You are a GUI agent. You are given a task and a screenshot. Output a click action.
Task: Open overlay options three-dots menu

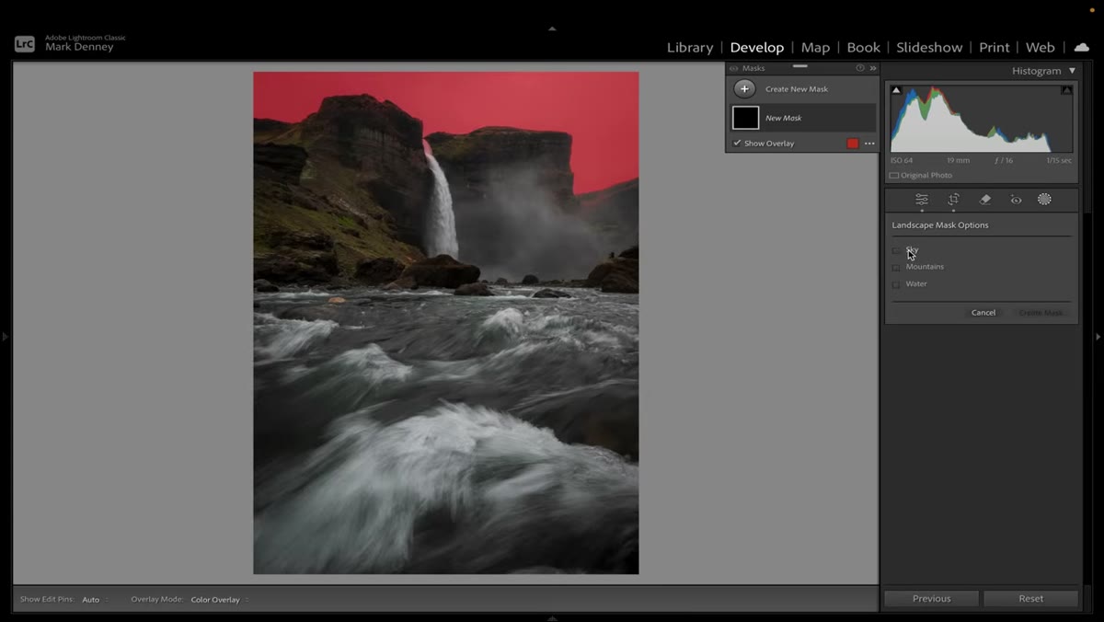[x=869, y=144]
